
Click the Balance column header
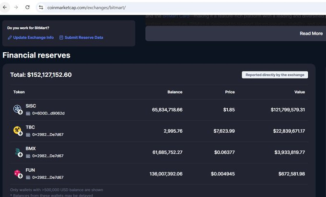click(x=175, y=92)
